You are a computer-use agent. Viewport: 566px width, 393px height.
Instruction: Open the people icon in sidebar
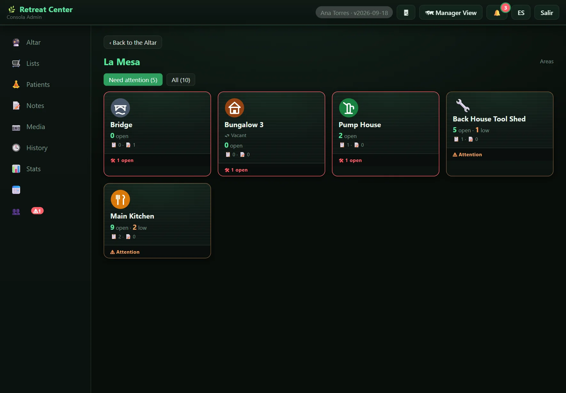click(16, 211)
